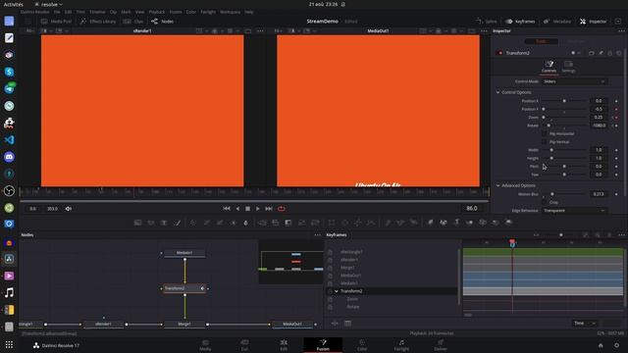Open the Edge Behaviour dropdown
Image resolution: width=628 pixels, height=353 pixels.
pyautogui.click(x=574, y=211)
